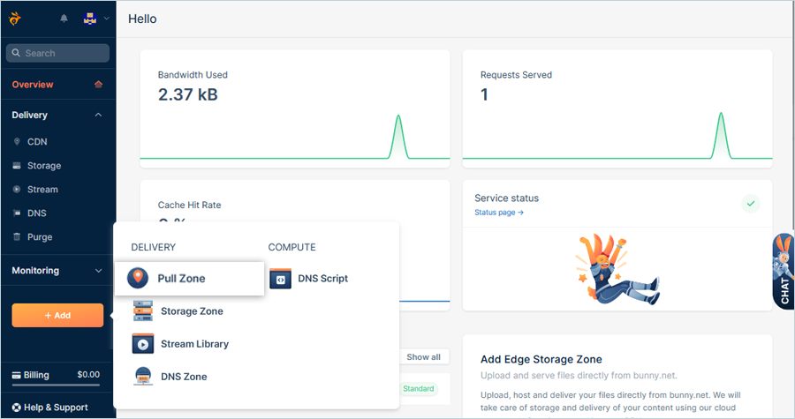
Task: Click the Stream Library play icon
Action: click(143, 344)
